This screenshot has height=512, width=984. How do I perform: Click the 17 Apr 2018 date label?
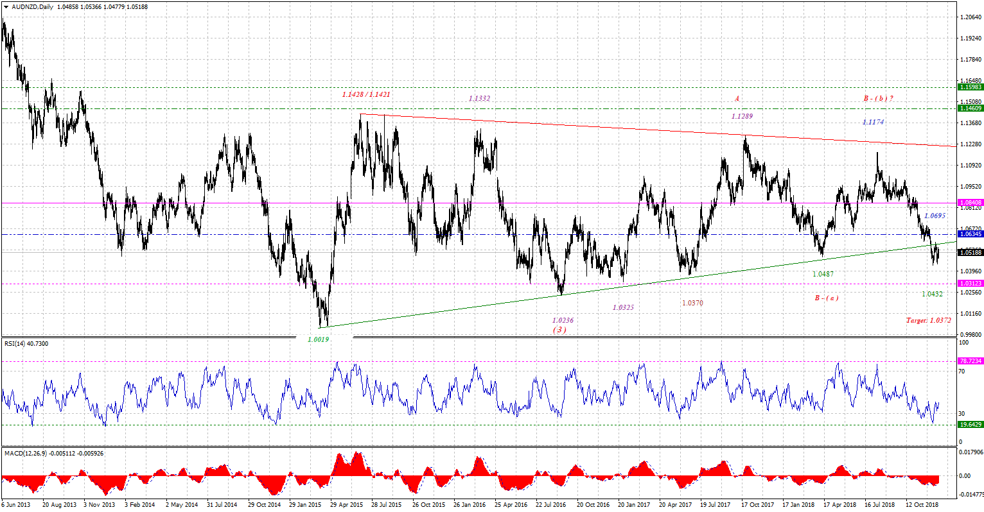tap(840, 505)
